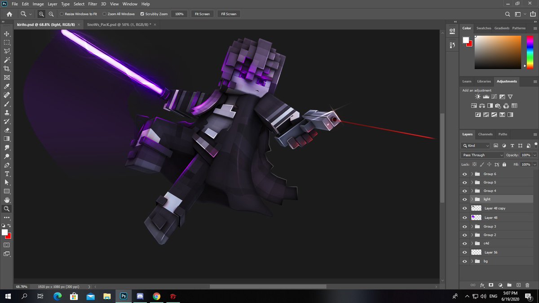This screenshot has height=303, width=539.
Task: Select the Hand tool
Action: coord(7,200)
